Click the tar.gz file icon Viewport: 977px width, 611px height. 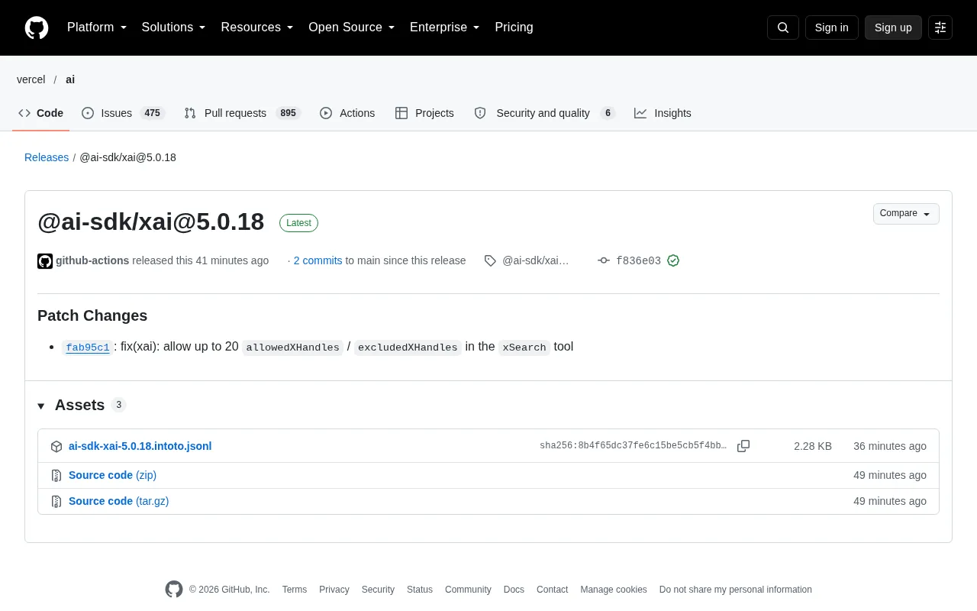tap(56, 502)
